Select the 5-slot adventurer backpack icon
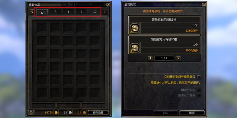Image resolution: width=237 pixels, height=118 pixels. 135,28
